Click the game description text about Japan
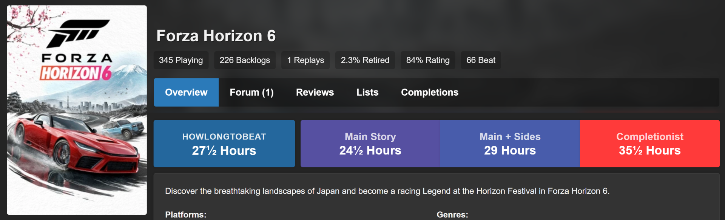This screenshot has width=725, height=220. [387, 191]
